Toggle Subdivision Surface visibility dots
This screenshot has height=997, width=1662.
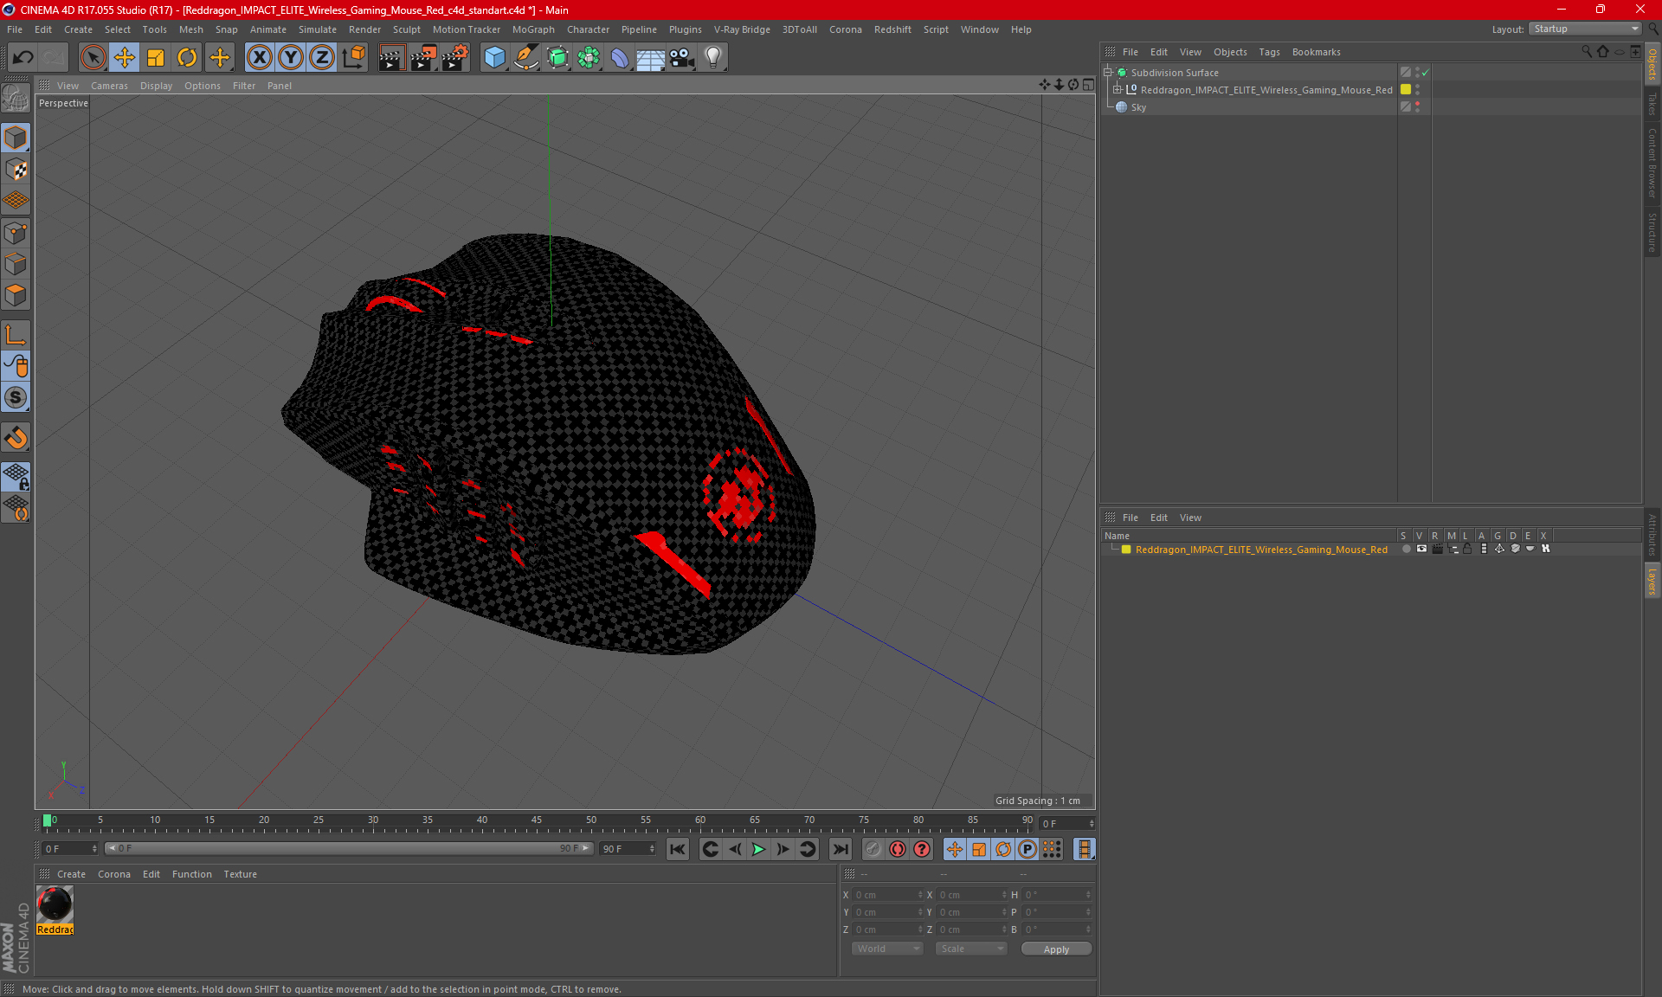coord(1417,73)
